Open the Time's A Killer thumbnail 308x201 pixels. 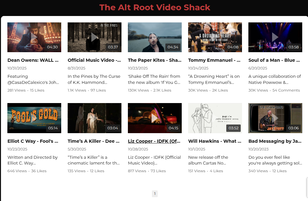94,118
